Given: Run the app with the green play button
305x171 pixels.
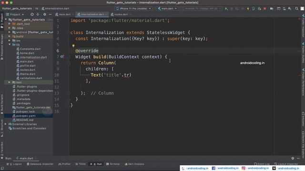Looking at the screenshot, I should click(x=226, y=9).
